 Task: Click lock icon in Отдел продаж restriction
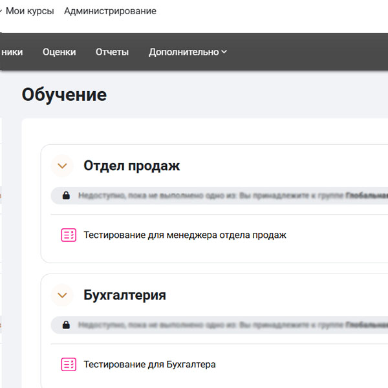(x=66, y=195)
